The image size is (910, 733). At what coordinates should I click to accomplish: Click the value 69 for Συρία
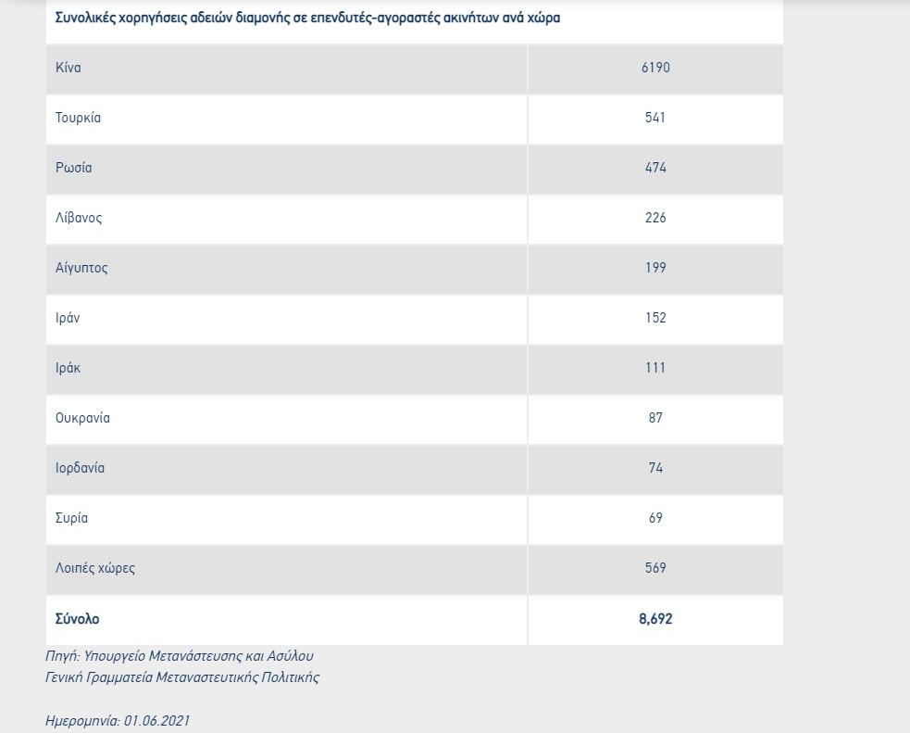pos(655,518)
